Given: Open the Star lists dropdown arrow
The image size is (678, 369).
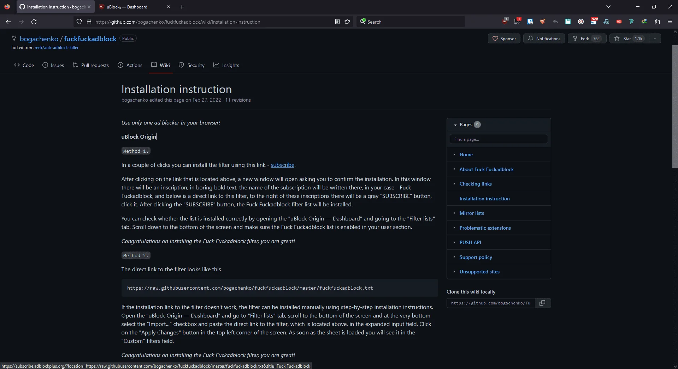Looking at the screenshot, I should (655, 38).
